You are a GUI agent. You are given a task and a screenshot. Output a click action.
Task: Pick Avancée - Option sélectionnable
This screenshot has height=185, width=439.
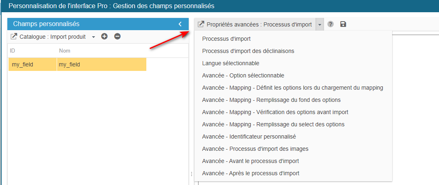pos(243,76)
